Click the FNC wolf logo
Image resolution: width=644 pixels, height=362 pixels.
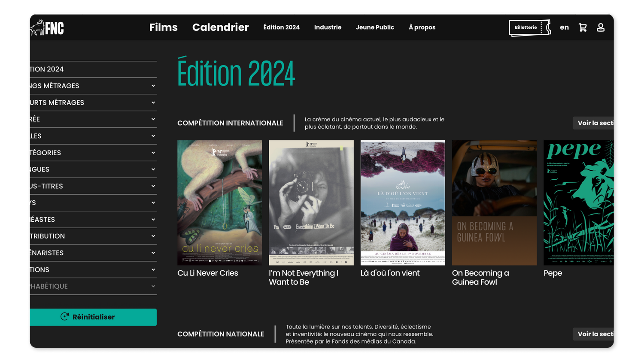[47, 27]
